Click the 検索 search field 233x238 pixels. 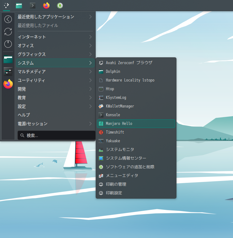pyautogui.click(x=57, y=135)
